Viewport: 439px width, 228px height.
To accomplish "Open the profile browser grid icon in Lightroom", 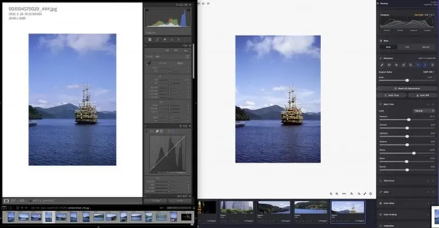I will [187, 57].
